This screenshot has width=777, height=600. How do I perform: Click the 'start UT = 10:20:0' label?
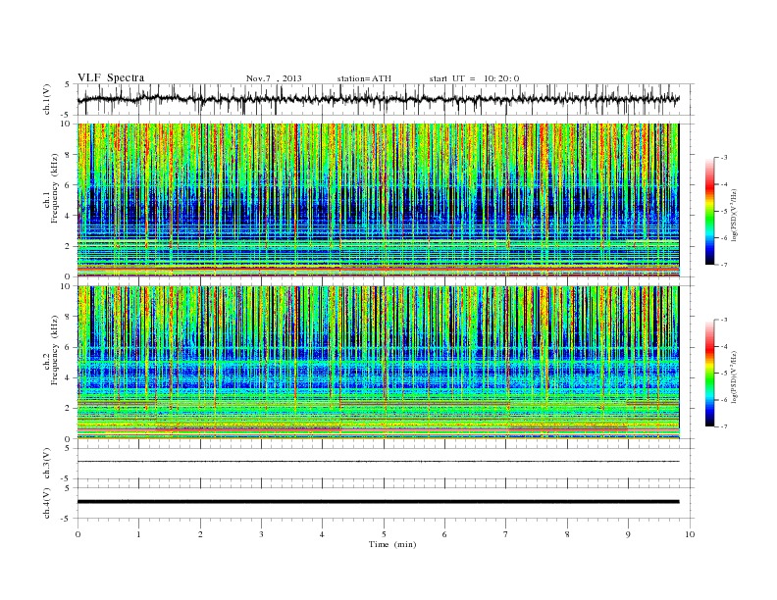point(474,78)
